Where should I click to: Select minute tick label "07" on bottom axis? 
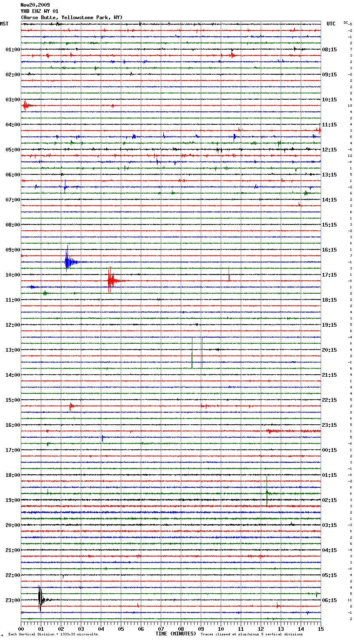coord(161,629)
